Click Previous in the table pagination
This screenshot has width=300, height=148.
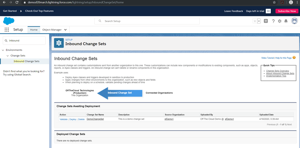point(271,125)
